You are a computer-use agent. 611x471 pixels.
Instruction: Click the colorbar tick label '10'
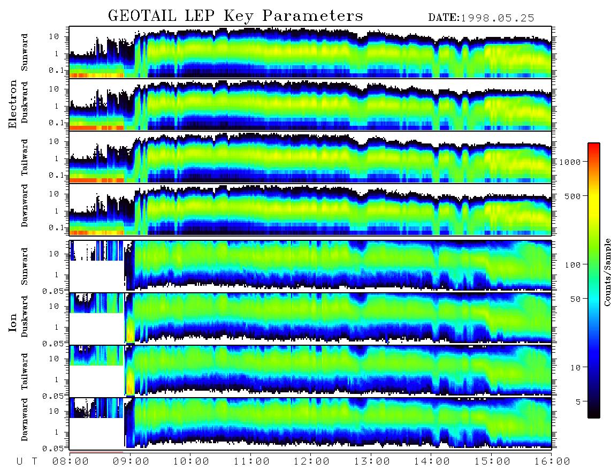[x=575, y=368]
